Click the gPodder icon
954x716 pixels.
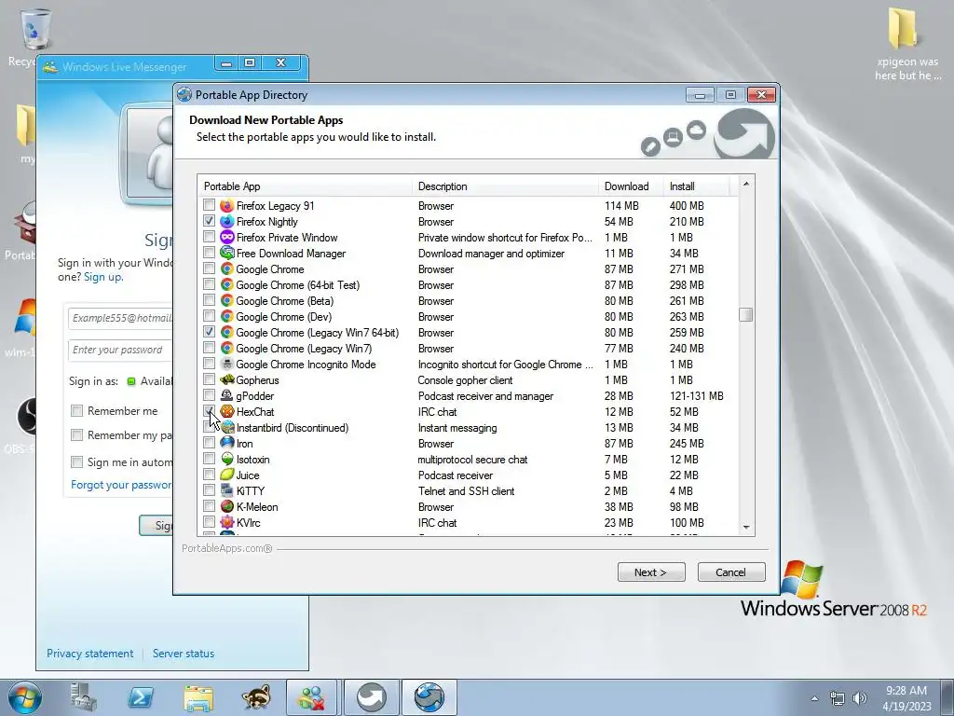[227, 395]
